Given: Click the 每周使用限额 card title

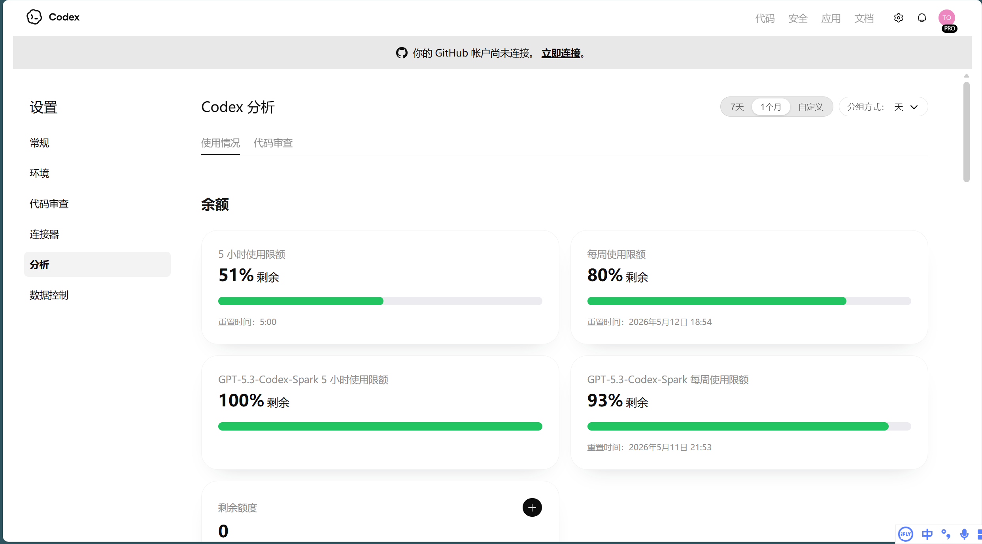Looking at the screenshot, I should click(x=616, y=254).
